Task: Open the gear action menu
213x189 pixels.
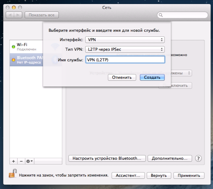Action: coord(30,161)
